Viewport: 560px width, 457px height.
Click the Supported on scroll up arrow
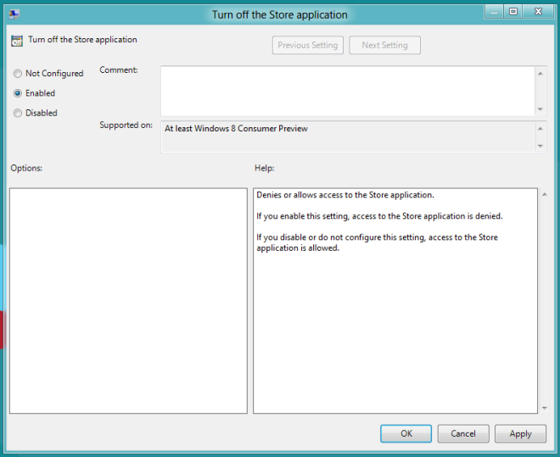point(540,128)
